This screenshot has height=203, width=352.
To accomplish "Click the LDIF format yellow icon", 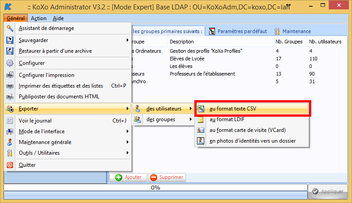I will pos(201,119).
